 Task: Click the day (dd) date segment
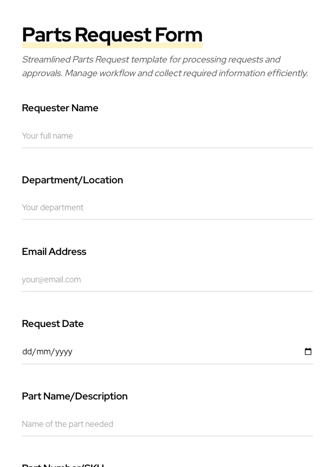coord(27,352)
